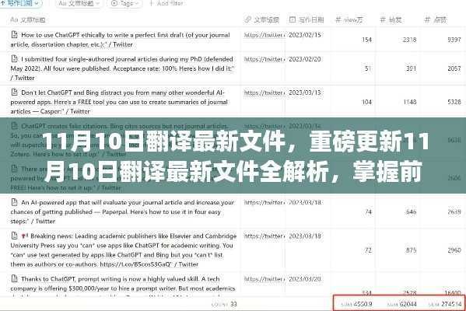466x311 pixels.
Task: Select the likes cell '2639'
Action: tap(454, 211)
